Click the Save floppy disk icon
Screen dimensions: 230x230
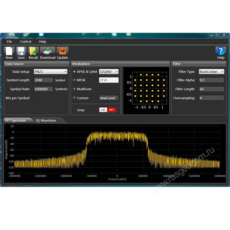(x=21, y=51)
